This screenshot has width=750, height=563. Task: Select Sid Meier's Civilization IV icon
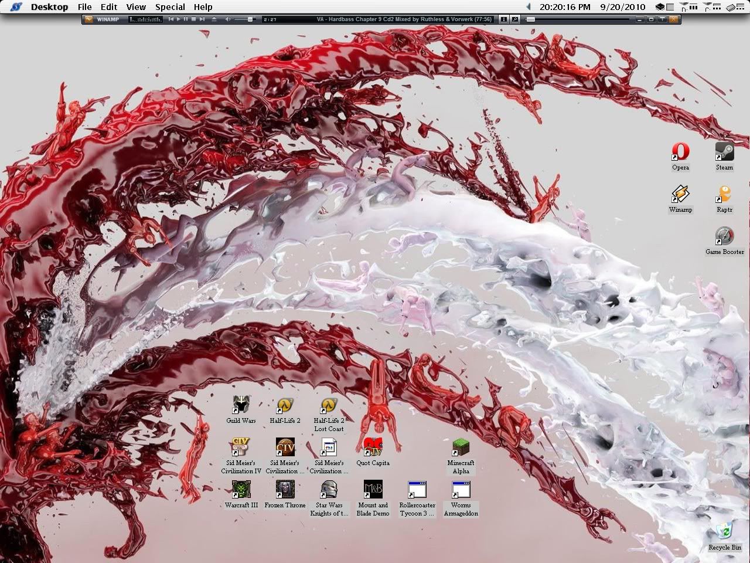[241, 456]
